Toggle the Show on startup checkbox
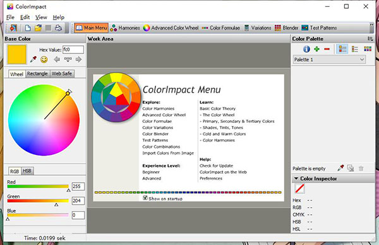379x245 pixels. pyautogui.click(x=145, y=198)
